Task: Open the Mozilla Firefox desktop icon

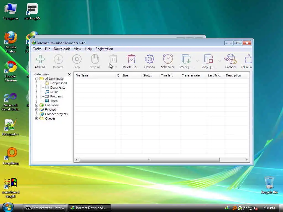Action: pyautogui.click(x=11, y=42)
